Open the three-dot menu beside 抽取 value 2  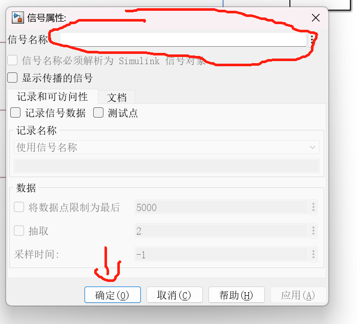point(313,231)
